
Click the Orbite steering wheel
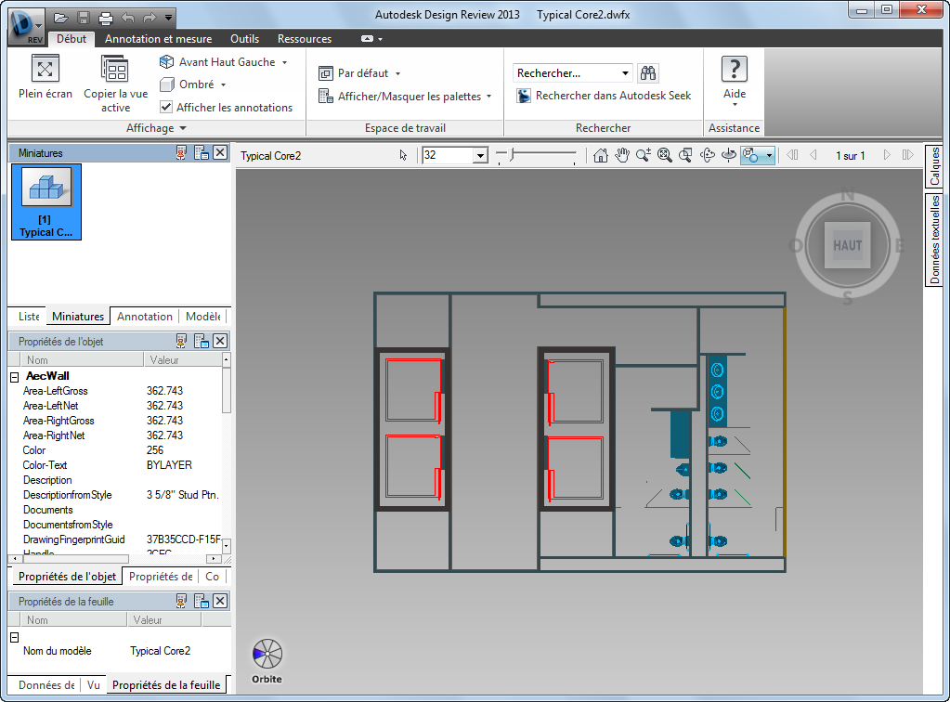pyautogui.click(x=267, y=654)
